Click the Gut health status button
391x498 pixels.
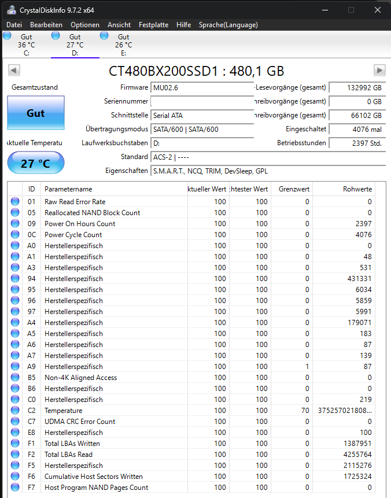36,113
